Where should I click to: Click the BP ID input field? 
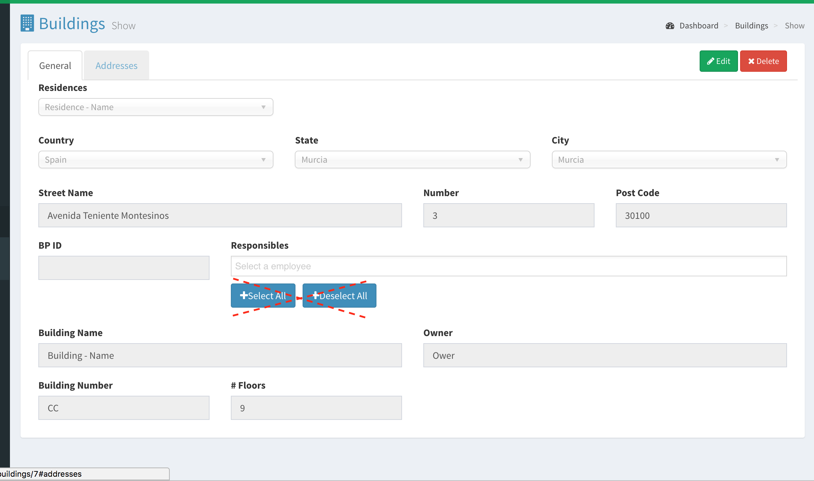click(x=124, y=268)
